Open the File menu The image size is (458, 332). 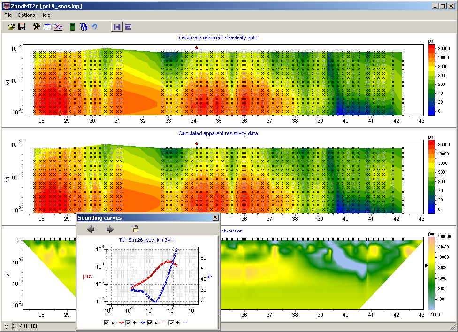(x=8, y=15)
